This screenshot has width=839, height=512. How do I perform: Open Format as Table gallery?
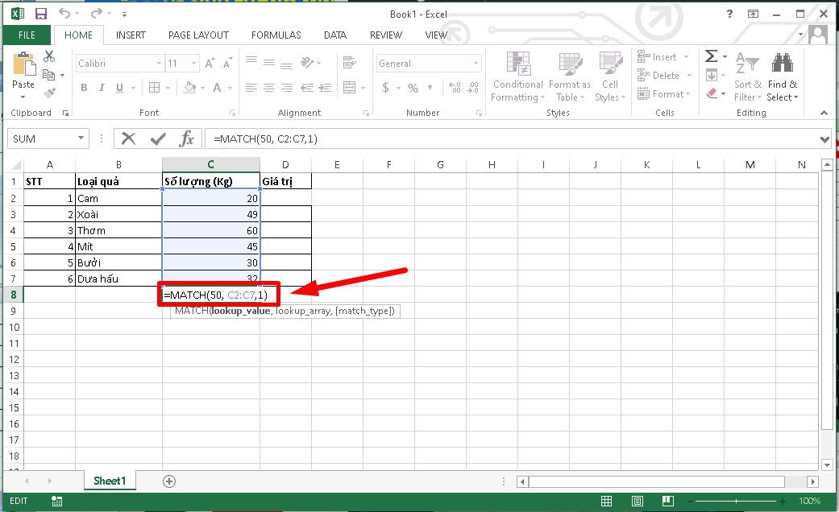570,76
